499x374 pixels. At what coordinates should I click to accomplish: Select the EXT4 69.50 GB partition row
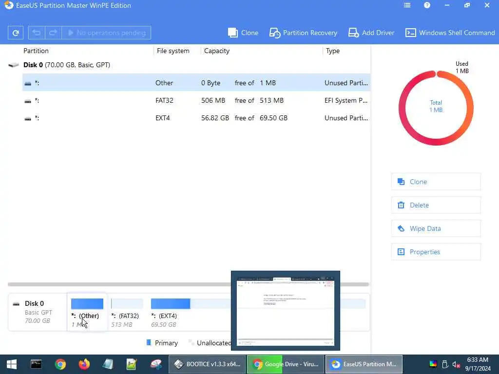[196, 118]
